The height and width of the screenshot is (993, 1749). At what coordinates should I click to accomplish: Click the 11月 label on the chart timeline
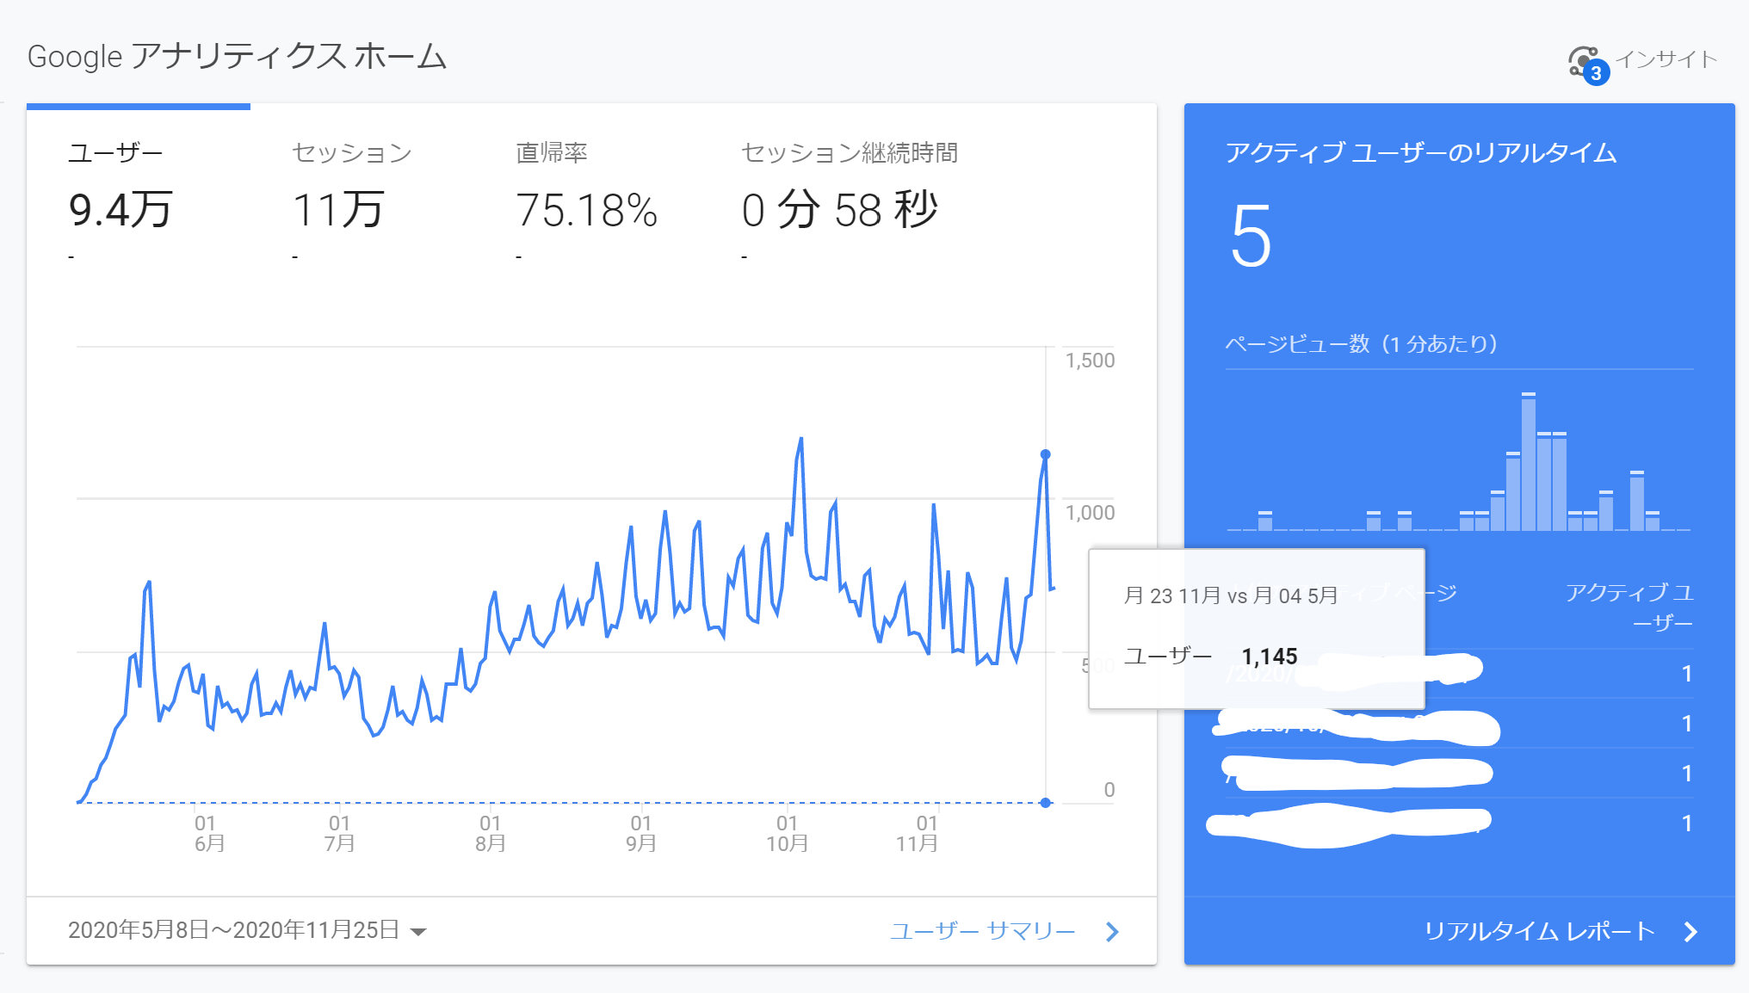(x=918, y=844)
